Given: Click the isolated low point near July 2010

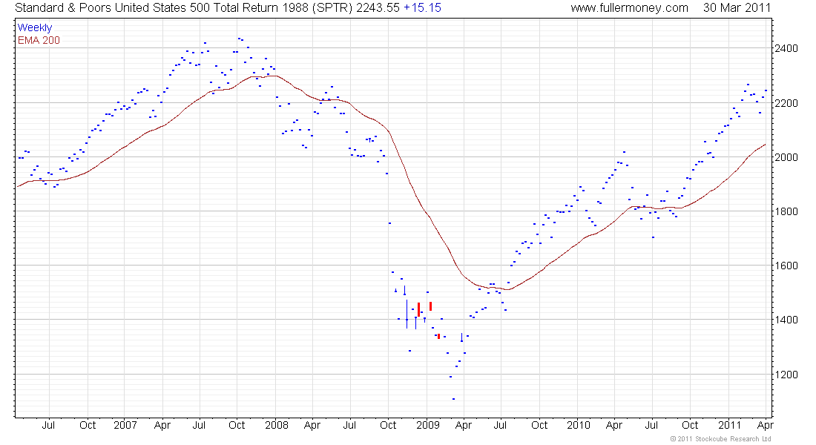Looking at the screenshot, I should click(x=653, y=237).
